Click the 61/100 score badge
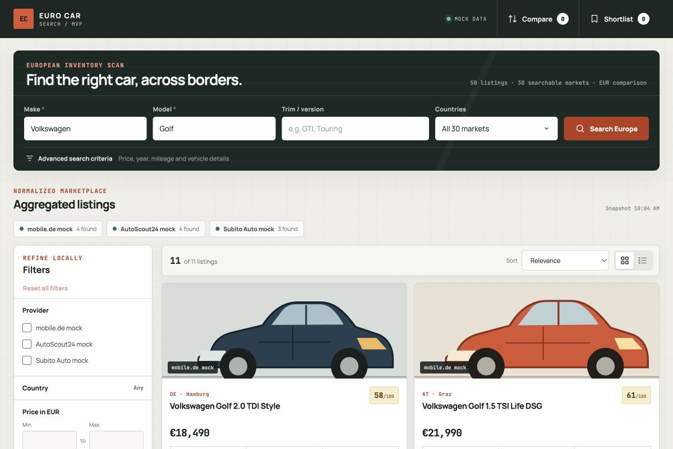The width and height of the screenshot is (673, 449). [637, 395]
